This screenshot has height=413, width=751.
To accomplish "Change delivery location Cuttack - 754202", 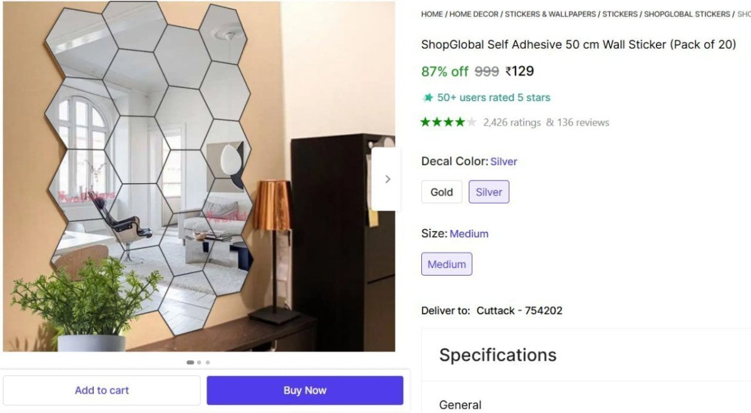I will tap(519, 311).
